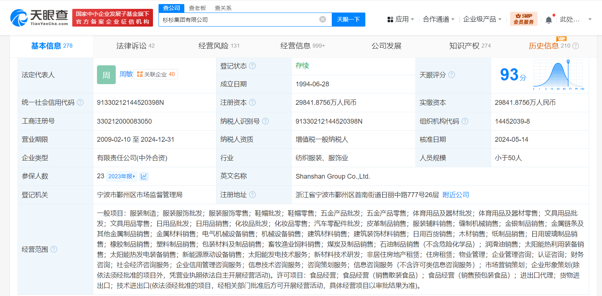Click the founding date 1994-06-28

pos(312,84)
